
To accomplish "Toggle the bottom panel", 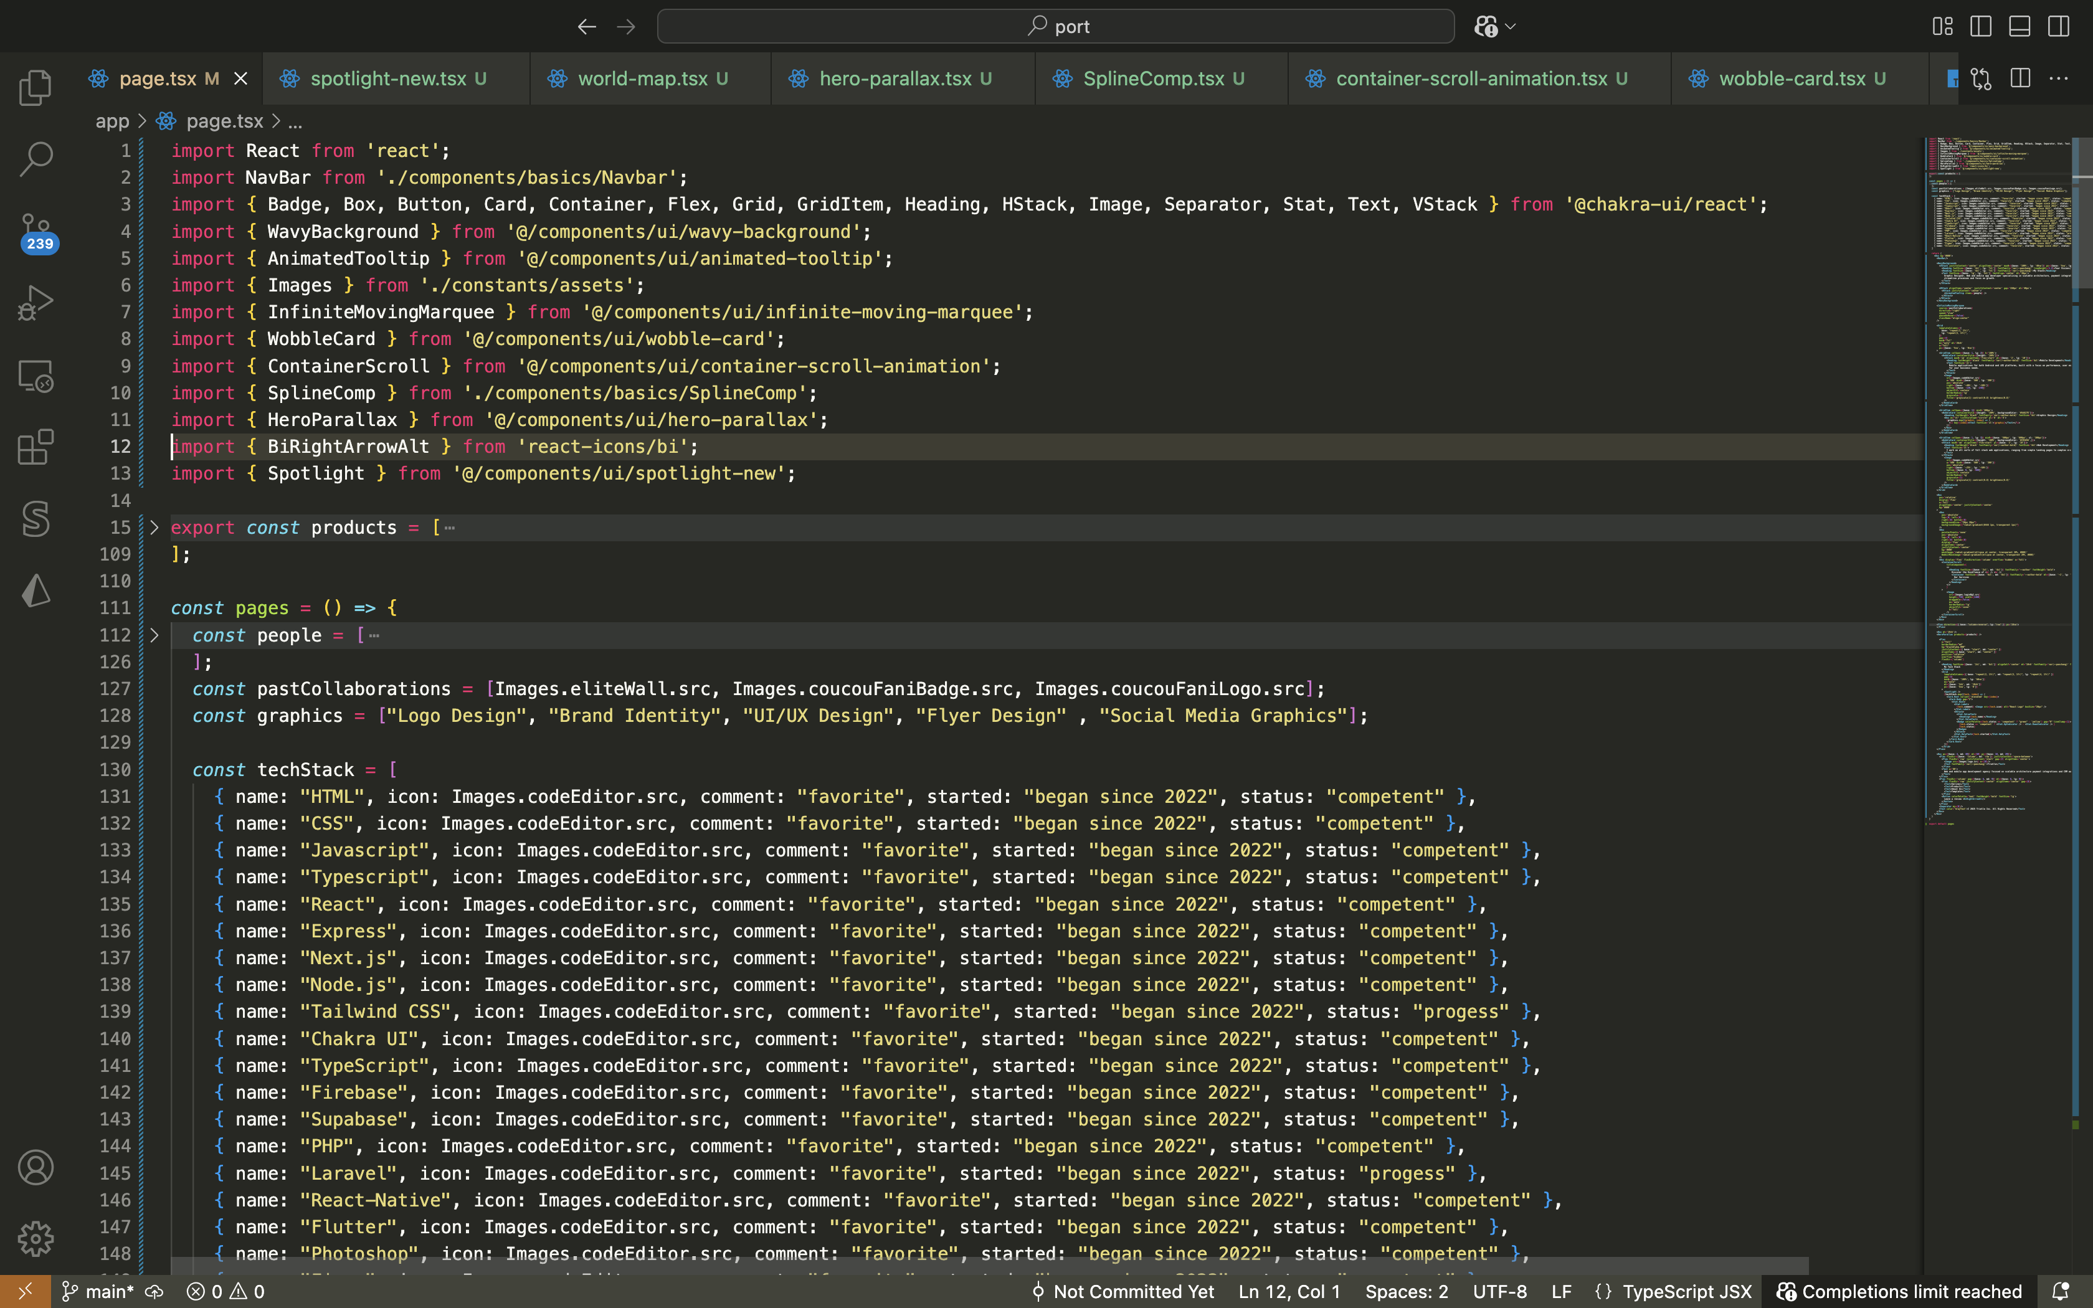I will (2019, 27).
